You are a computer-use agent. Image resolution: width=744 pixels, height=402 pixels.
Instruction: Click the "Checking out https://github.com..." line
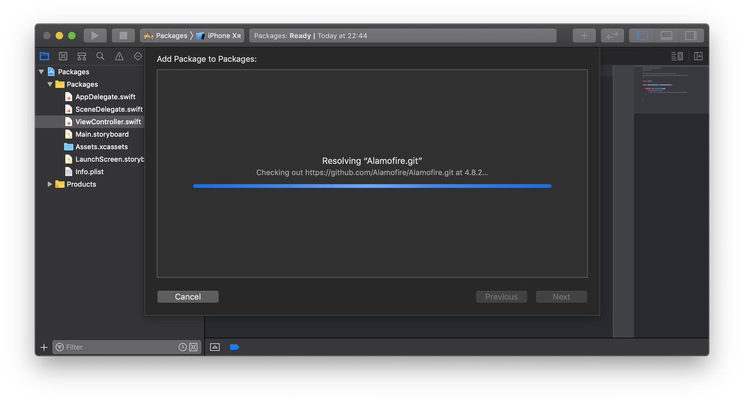[372, 172]
